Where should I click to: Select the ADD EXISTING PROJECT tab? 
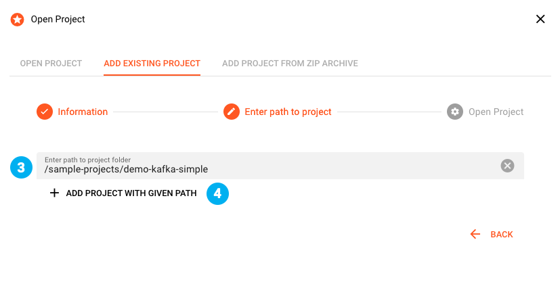(x=152, y=64)
